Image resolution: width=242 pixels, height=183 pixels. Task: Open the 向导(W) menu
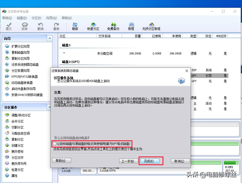[51, 18]
